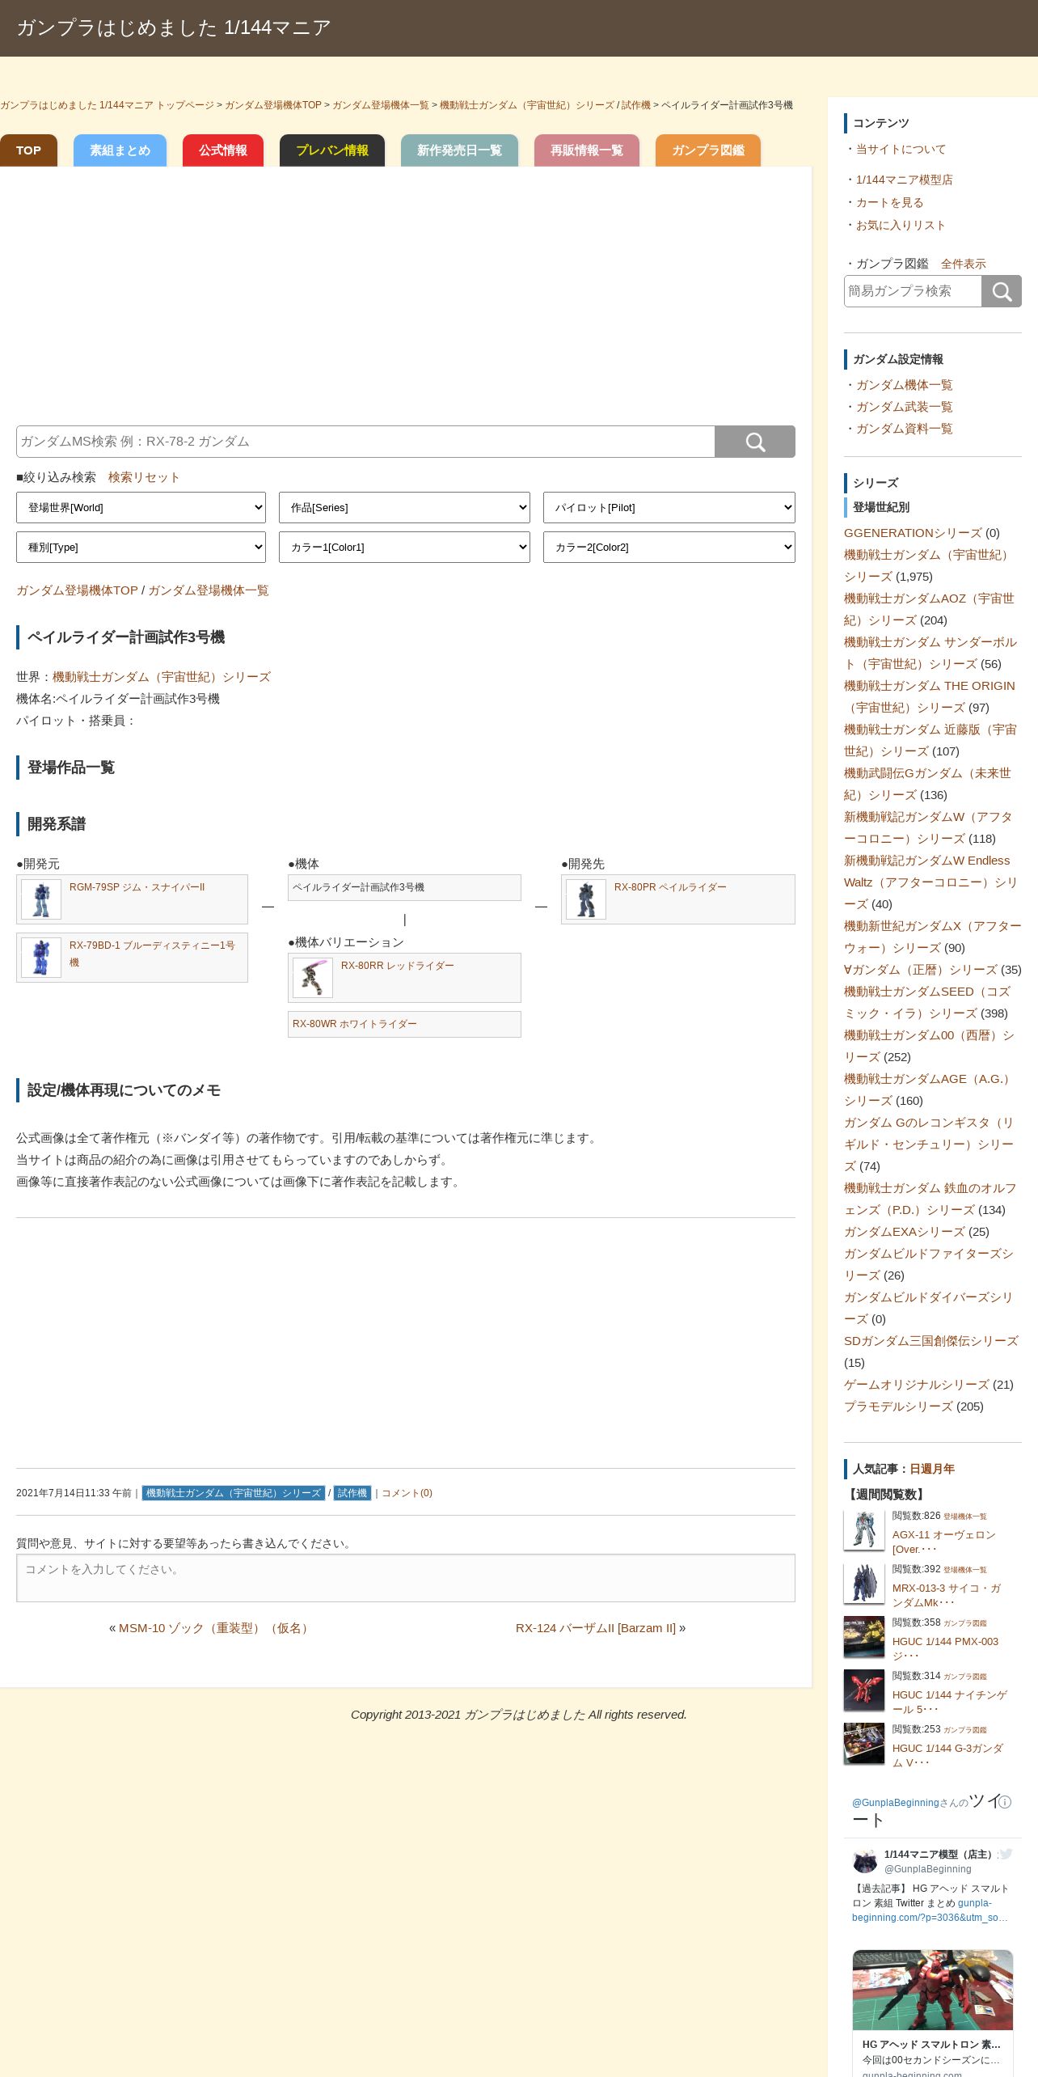Select the ガンプラ図鑑 navigation tab

click(x=708, y=150)
